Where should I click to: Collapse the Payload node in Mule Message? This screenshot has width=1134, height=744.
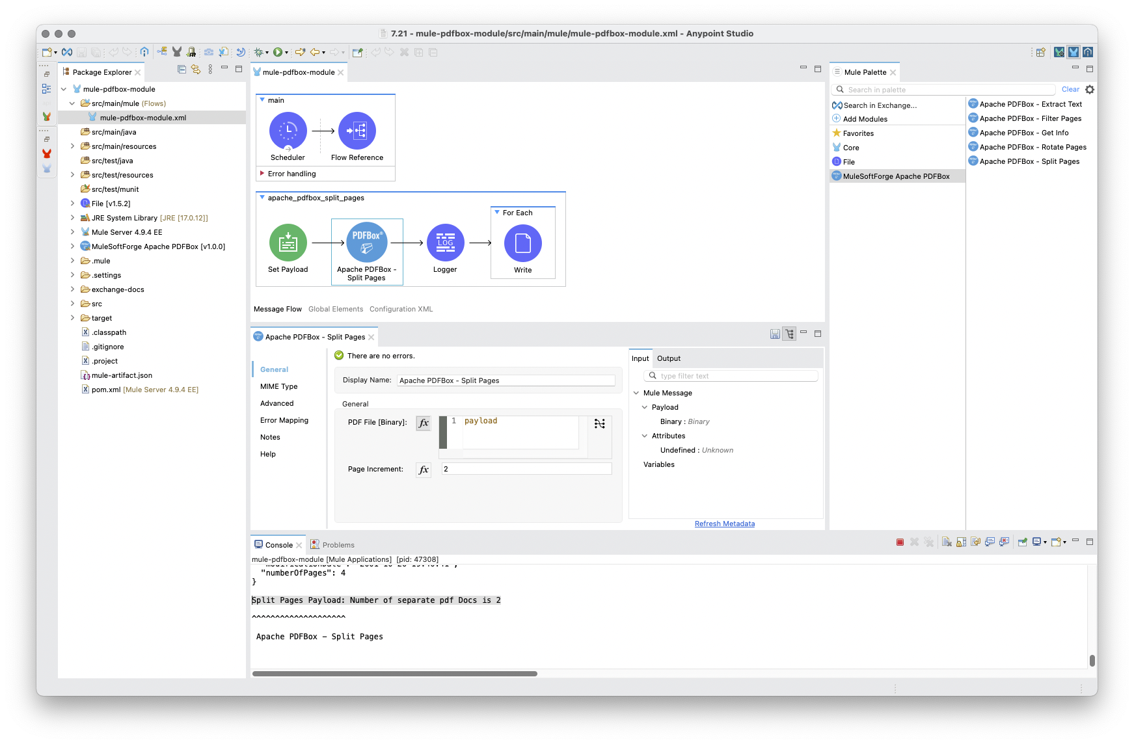click(x=645, y=407)
